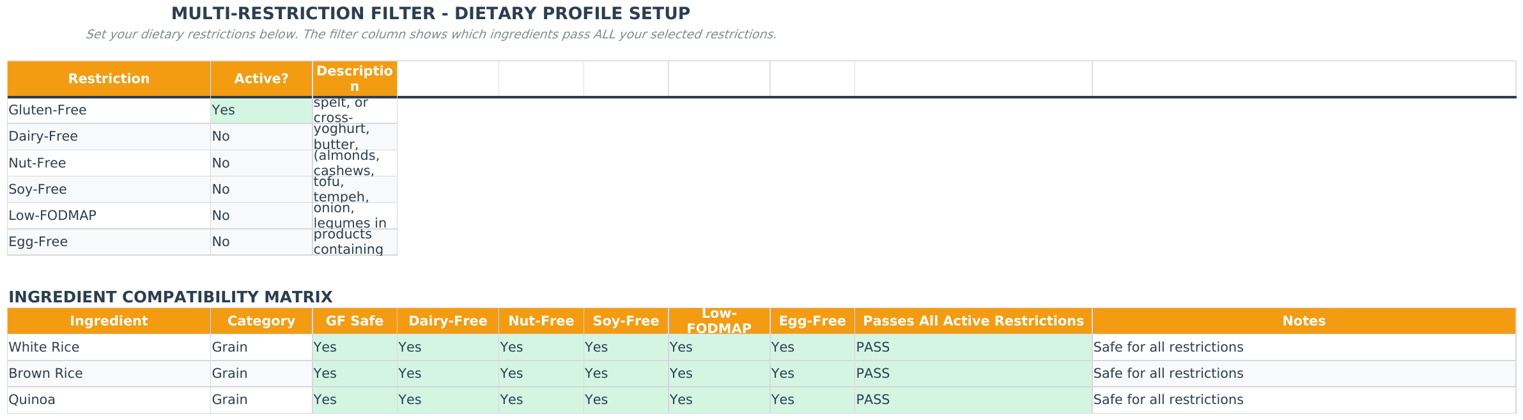
Task: Click the No value for Dairy-Free
Action: coord(261,137)
